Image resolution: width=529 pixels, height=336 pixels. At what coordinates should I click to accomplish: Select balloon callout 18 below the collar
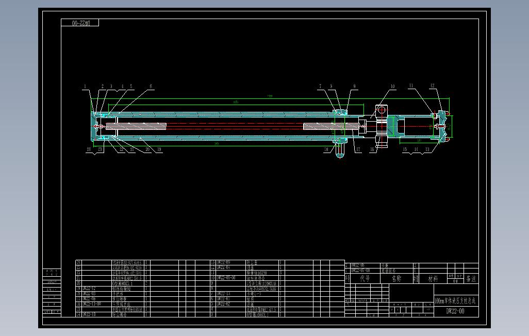click(x=326, y=149)
